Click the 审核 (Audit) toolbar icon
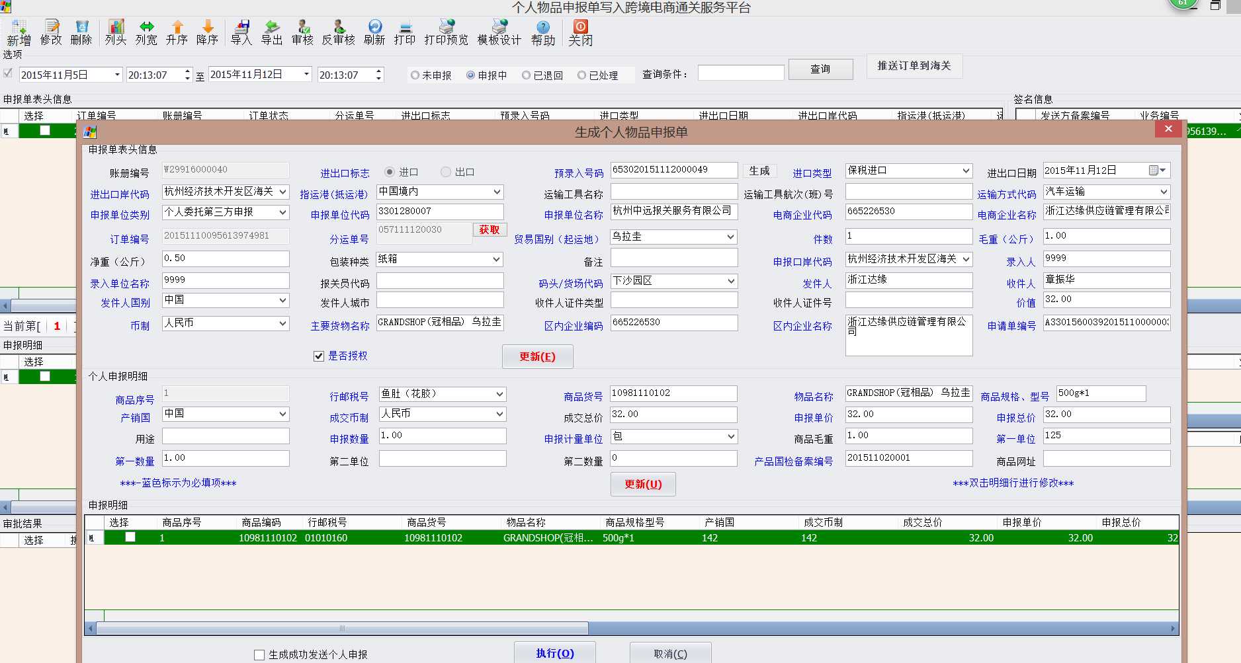The height and width of the screenshot is (663, 1241). (302, 32)
